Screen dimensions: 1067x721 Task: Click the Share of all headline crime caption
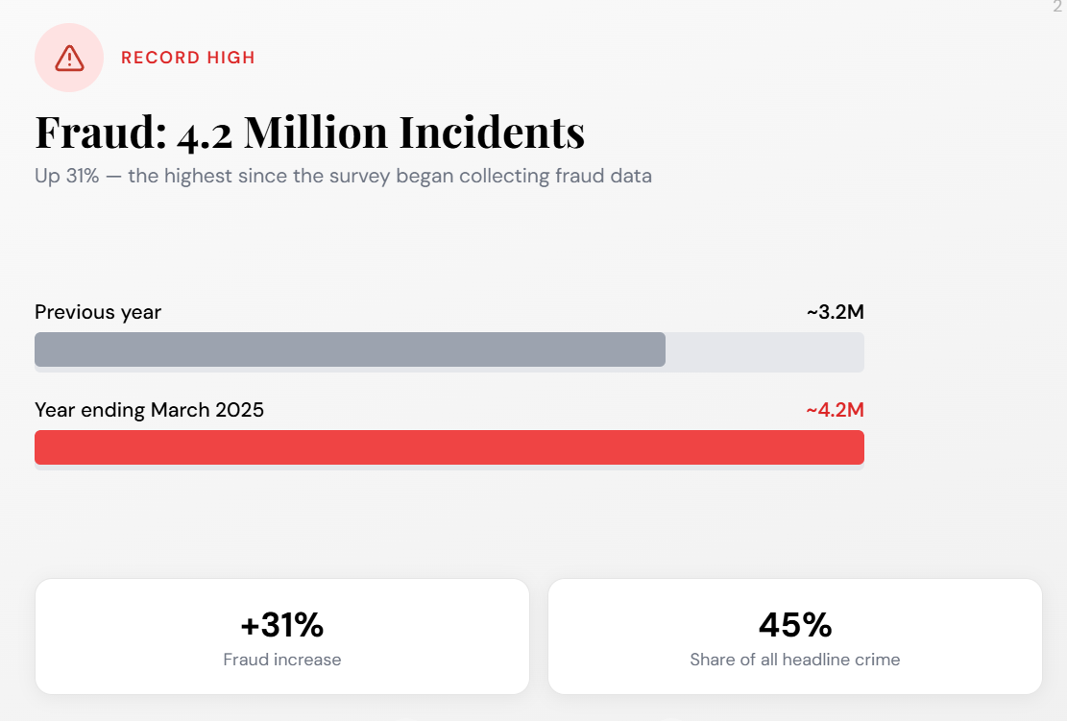click(x=795, y=660)
